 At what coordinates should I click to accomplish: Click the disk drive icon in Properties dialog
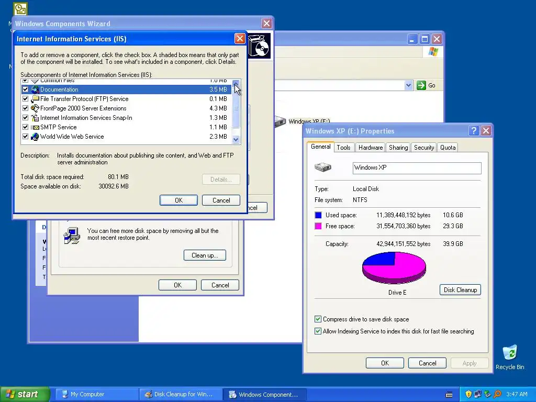322,167
